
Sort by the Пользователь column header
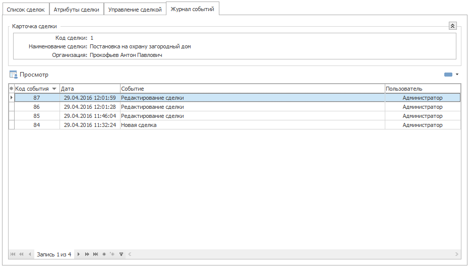coord(423,89)
